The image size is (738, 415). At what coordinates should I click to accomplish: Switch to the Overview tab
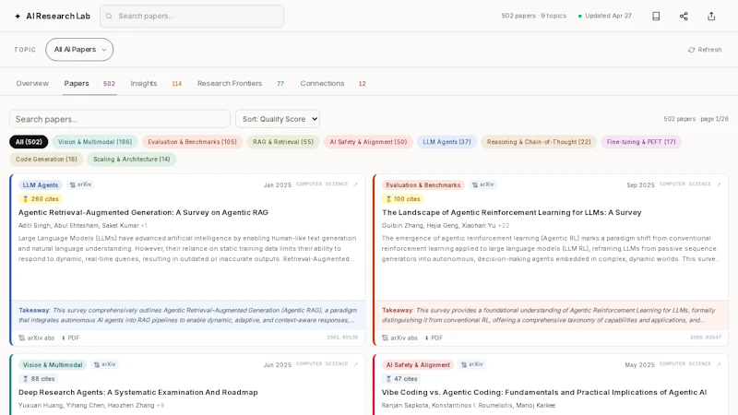(32, 83)
